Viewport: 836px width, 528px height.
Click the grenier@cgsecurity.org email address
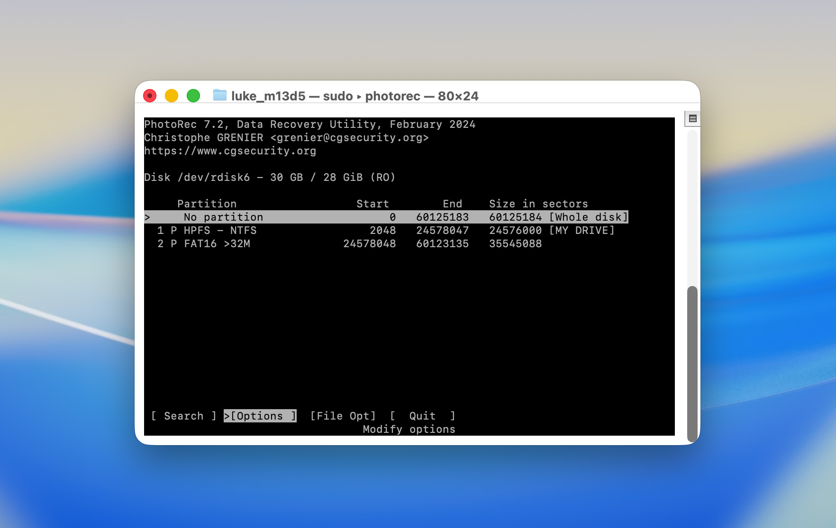pos(351,137)
